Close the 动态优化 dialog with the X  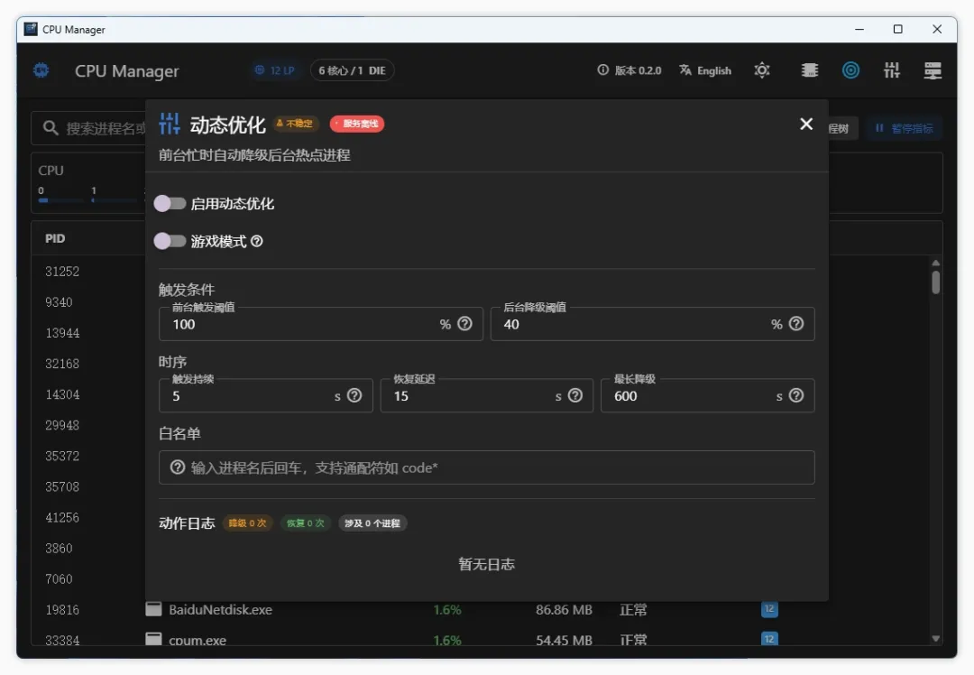pos(806,125)
